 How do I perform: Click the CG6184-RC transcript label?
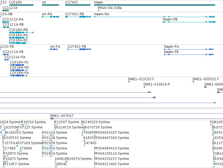point(18,40)
